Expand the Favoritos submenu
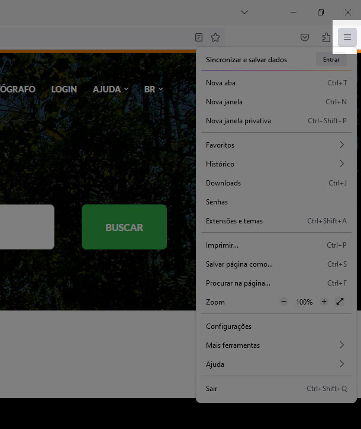This screenshot has height=429, width=361. (x=276, y=145)
